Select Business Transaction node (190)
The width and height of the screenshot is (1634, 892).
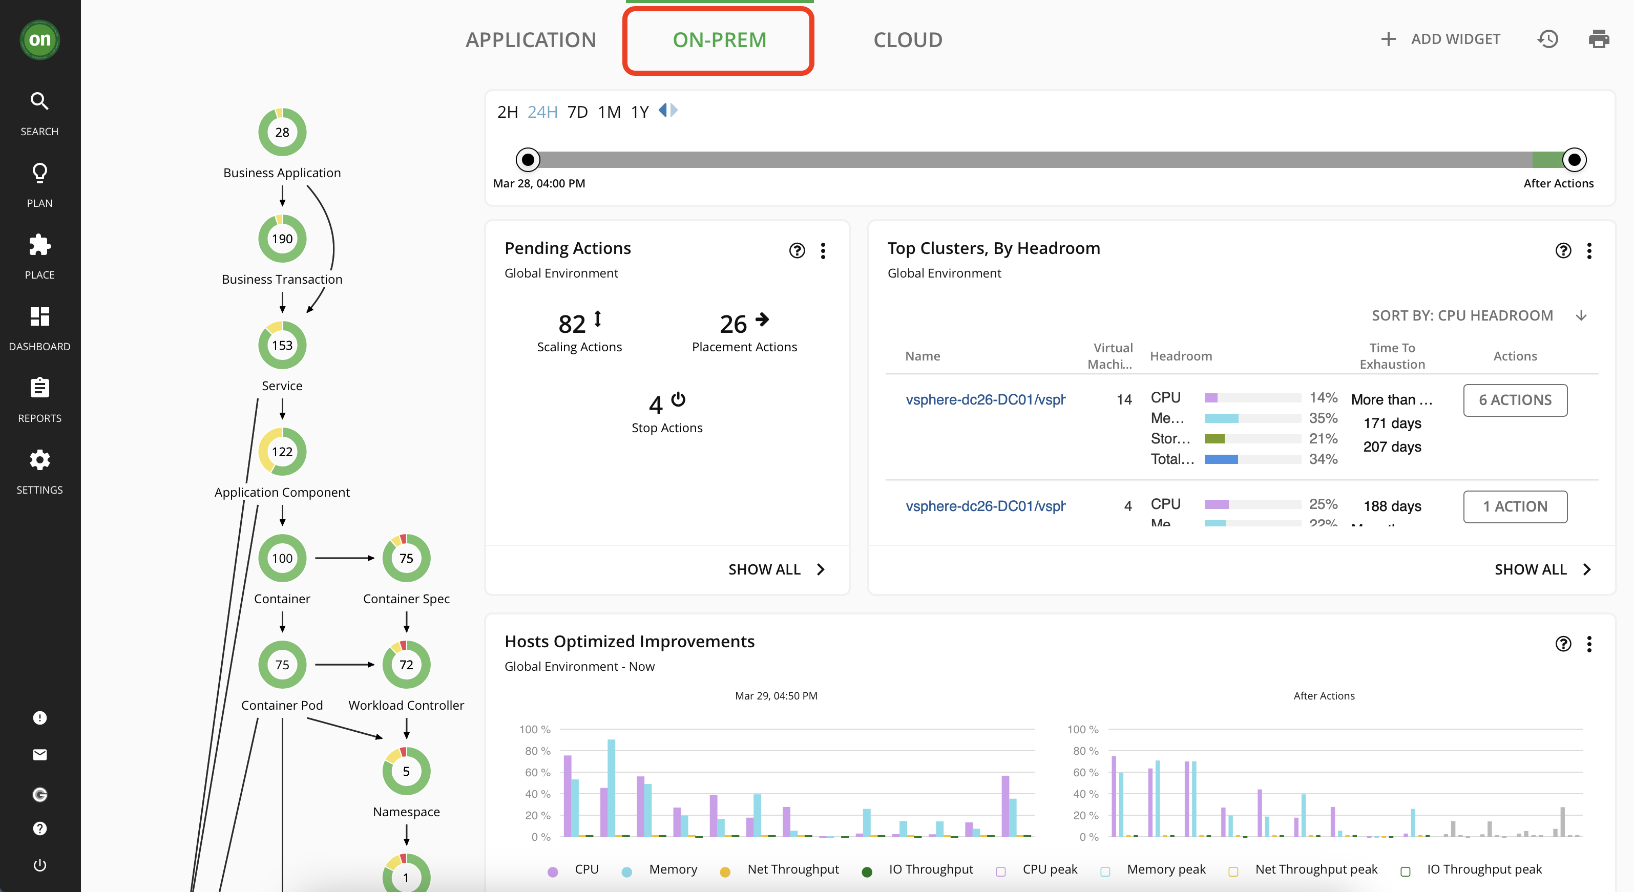pyautogui.click(x=282, y=239)
